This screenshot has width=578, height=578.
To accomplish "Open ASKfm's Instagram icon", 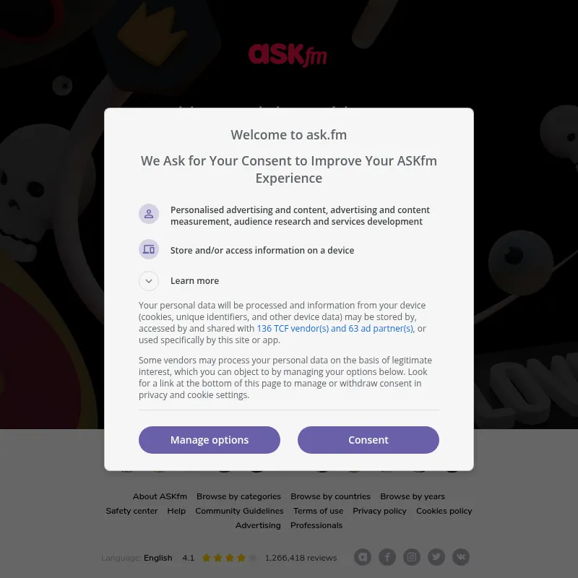I will [x=412, y=557].
